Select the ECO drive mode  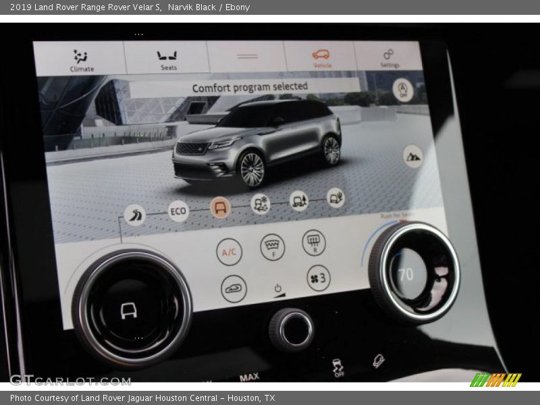click(x=178, y=211)
